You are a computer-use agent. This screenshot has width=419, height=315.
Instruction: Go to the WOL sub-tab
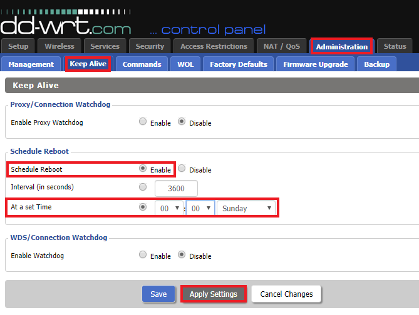(185, 64)
